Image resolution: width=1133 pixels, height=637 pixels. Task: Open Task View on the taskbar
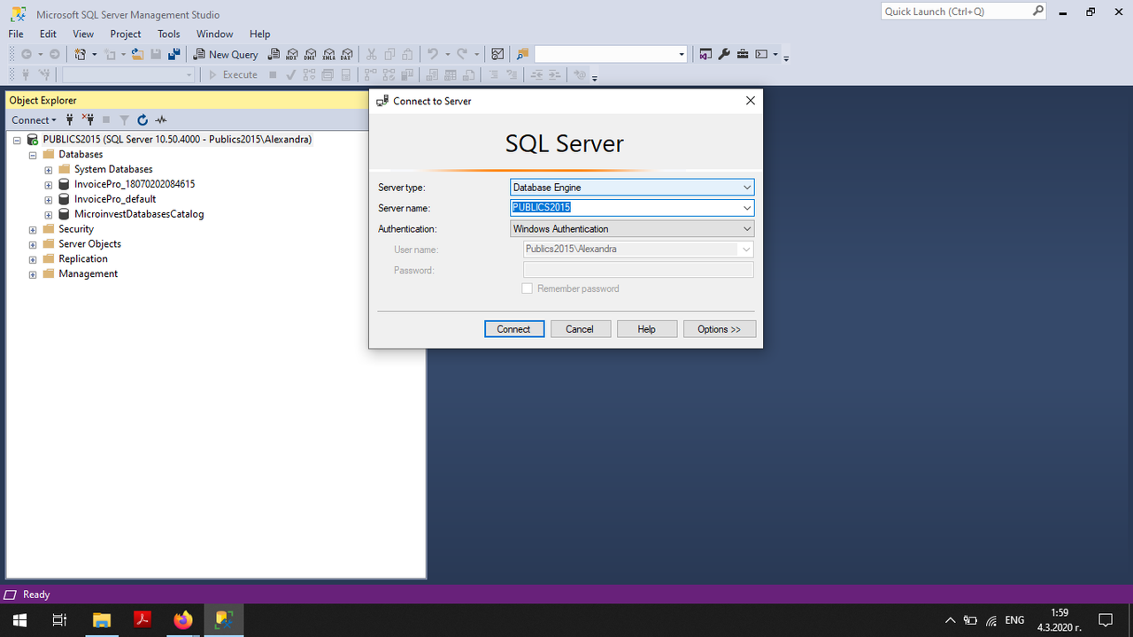click(59, 620)
